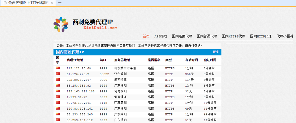The height and width of the screenshot is (123, 296).
Task: Click China flag in row 113.121.20.60
Action: tap(58, 68)
